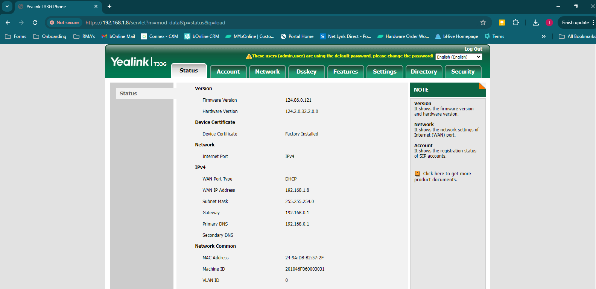The width and height of the screenshot is (596, 289).
Task: Switch to the Security tab
Action: [463, 72]
